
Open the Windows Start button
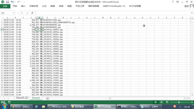click(x=5, y=107)
